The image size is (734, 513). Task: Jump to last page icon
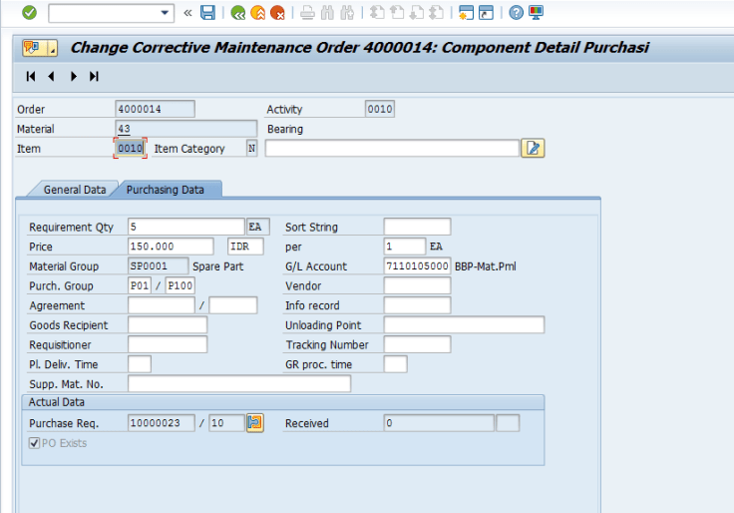tap(436, 13)
